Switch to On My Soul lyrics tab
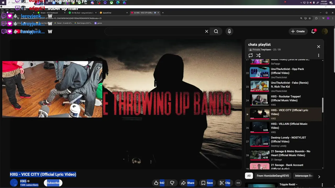The width and height of the screenshot is (335, 188). tap(82, 13)
